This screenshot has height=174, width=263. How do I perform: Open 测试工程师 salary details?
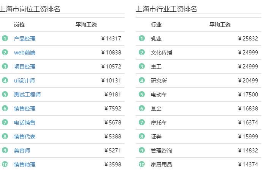coord(27,95)
